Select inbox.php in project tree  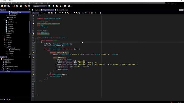point(11,30)
